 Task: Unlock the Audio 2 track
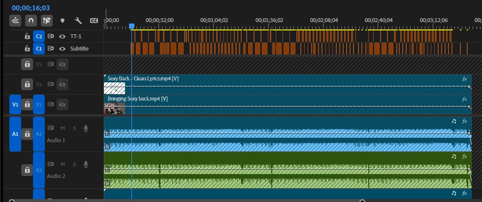click(x=27, y=170)
